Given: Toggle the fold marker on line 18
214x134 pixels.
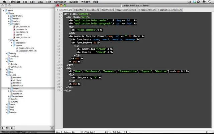Looking at the screenshot, I should coord(62,68).
